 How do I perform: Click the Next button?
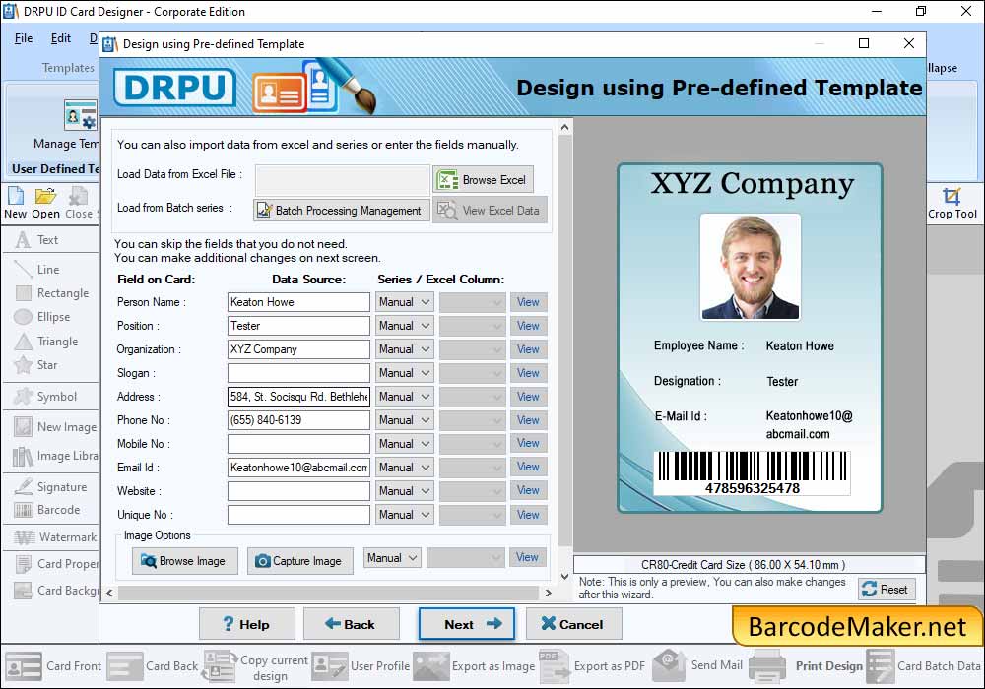(x=467, y=624)
